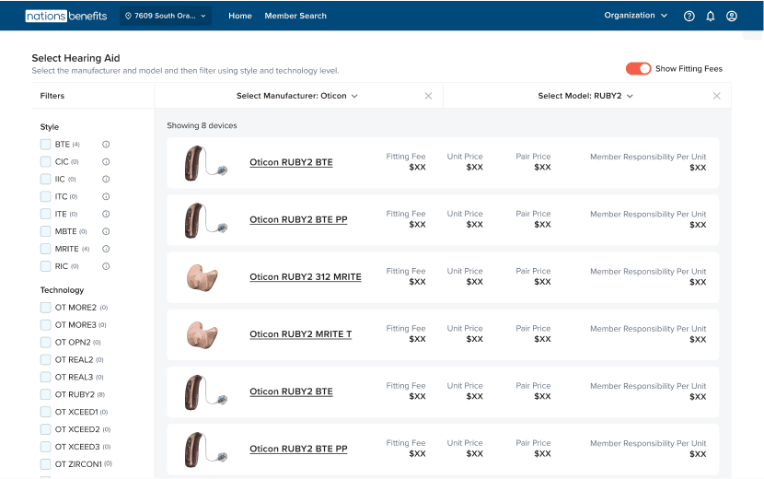Open the Select Manufacturer dropdown
Screen dimensions: 764x479
point(297,96)
